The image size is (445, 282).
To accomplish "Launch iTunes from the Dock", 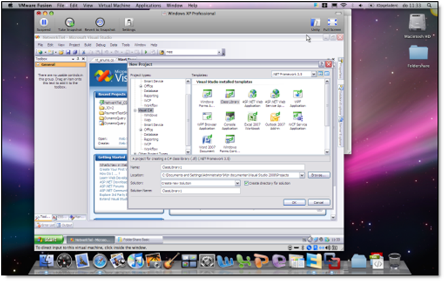I will [x=135, y=261].
